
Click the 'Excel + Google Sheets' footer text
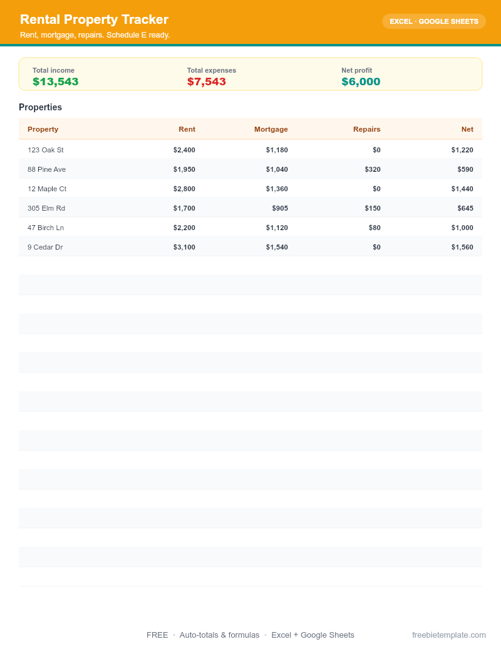click(313, 635)
